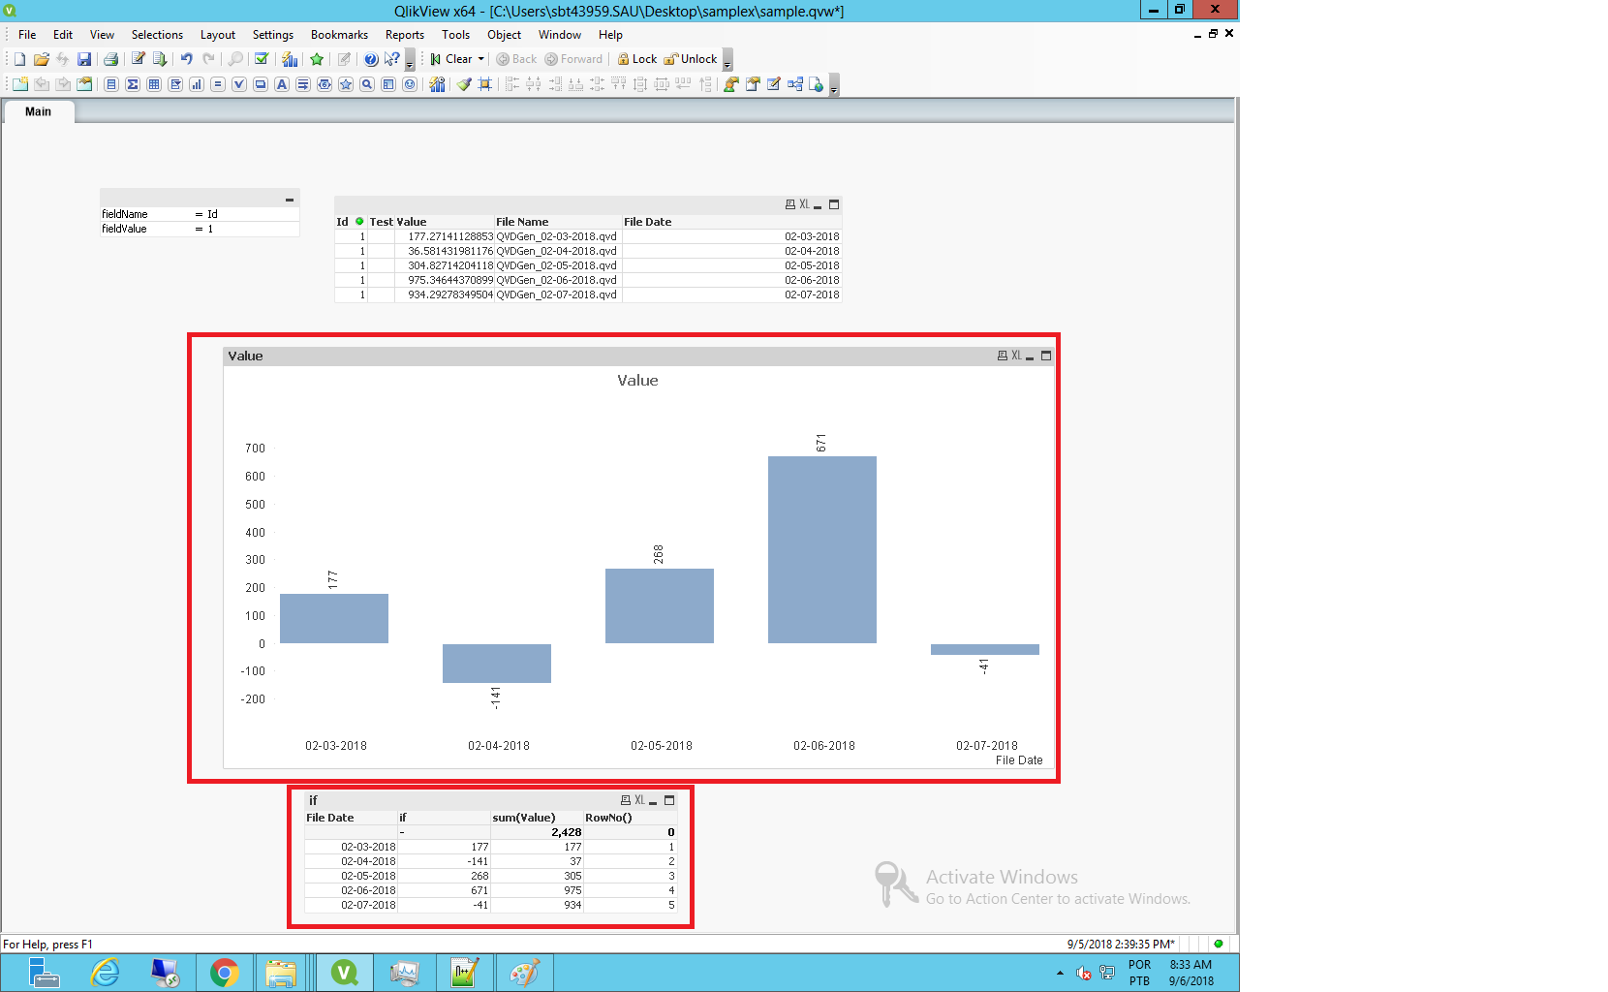Click sum(Value) header in 'if' table
1608x992 pixels.
click(x=536, y=818)
